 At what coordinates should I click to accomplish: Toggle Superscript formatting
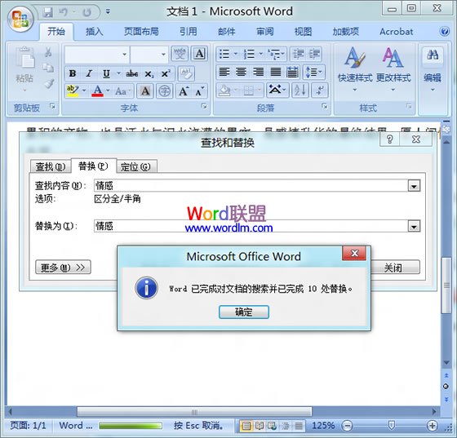click(166, 73)
